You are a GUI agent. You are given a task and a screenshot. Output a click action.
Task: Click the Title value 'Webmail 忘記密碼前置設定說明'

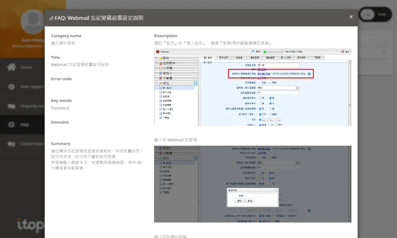[80, 64]
